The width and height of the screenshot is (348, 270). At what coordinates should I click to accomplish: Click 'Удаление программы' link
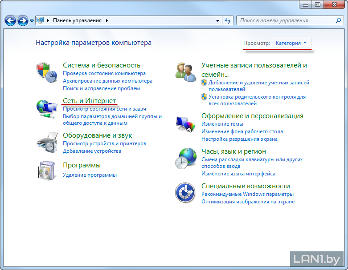coord(90,175)
